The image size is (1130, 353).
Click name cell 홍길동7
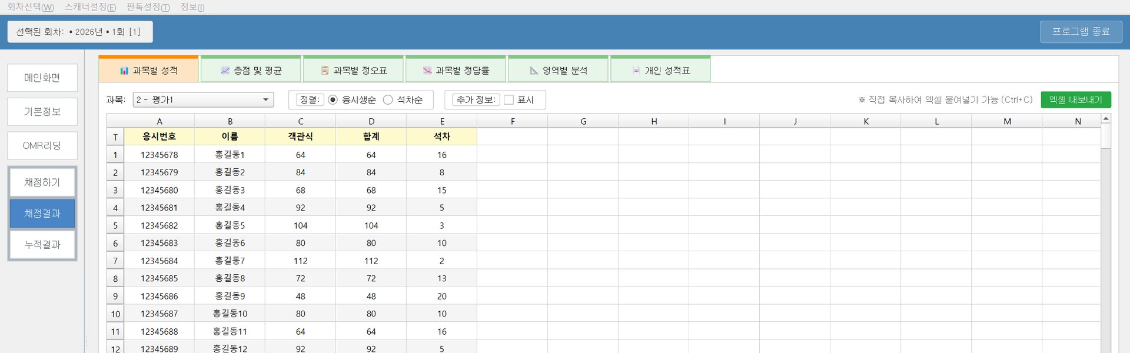coord(230,261)
